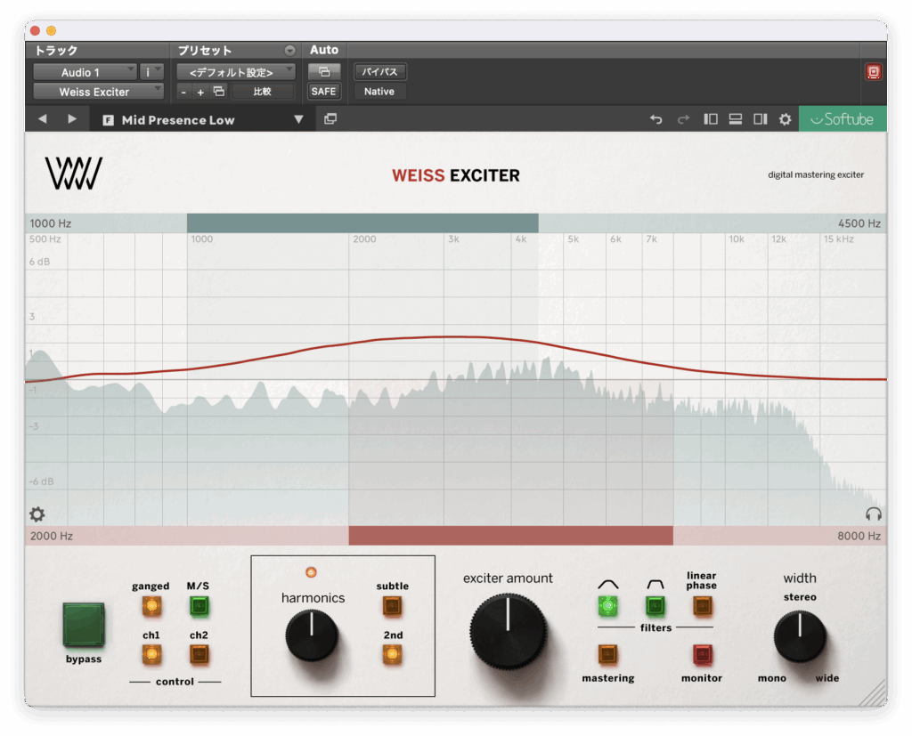Image resolution: width=912 pixels, height=736 pixels.
Task: Click the WEISS EXCITER title
Action: point(456,175)
